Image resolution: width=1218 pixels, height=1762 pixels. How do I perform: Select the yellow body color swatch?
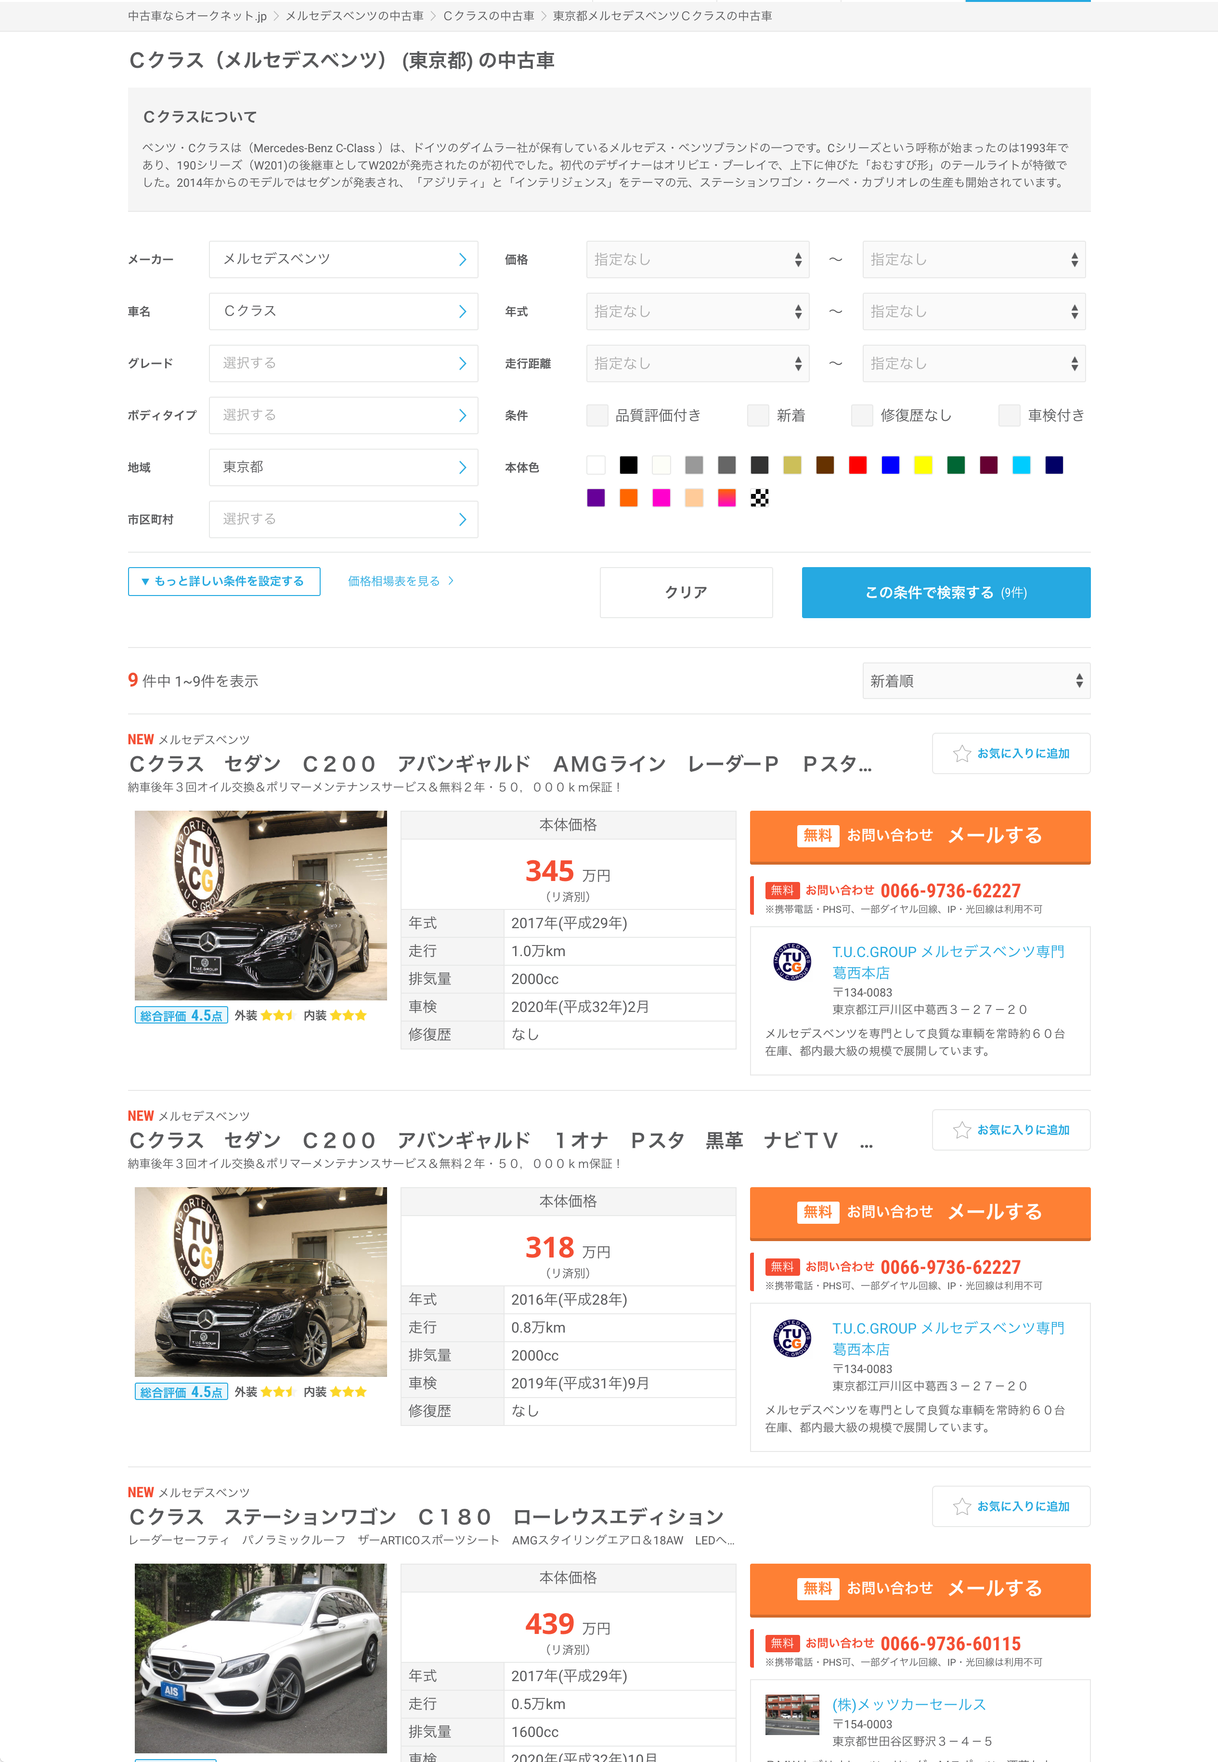point(923,465)
